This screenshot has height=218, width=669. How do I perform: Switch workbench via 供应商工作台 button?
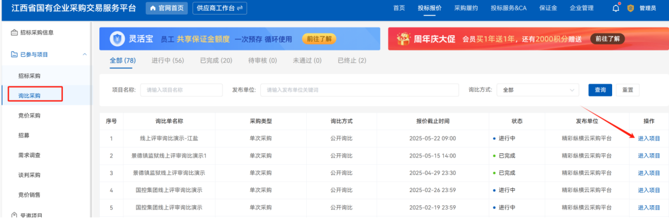[219, 8]
